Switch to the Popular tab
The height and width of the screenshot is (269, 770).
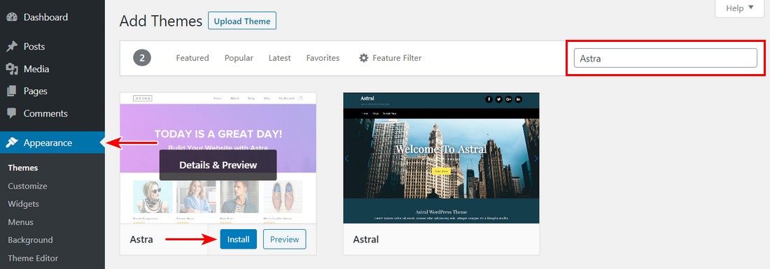click(239, 58)
